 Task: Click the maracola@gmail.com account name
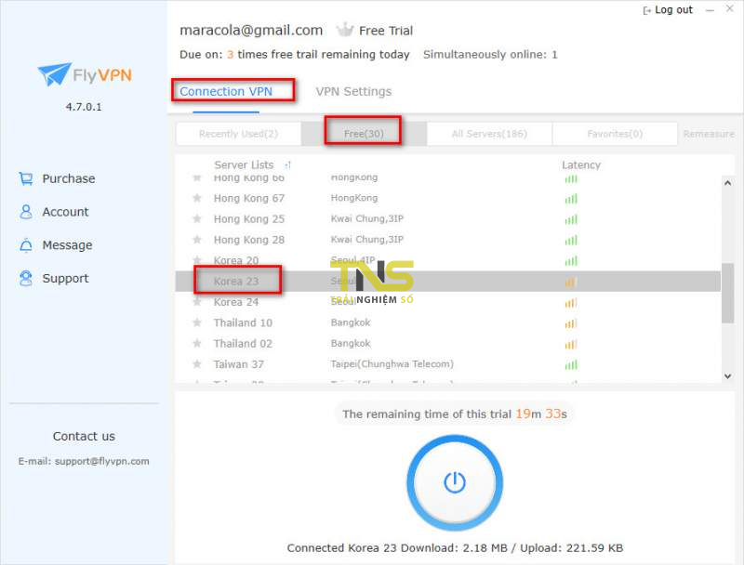tap(251, 31)
